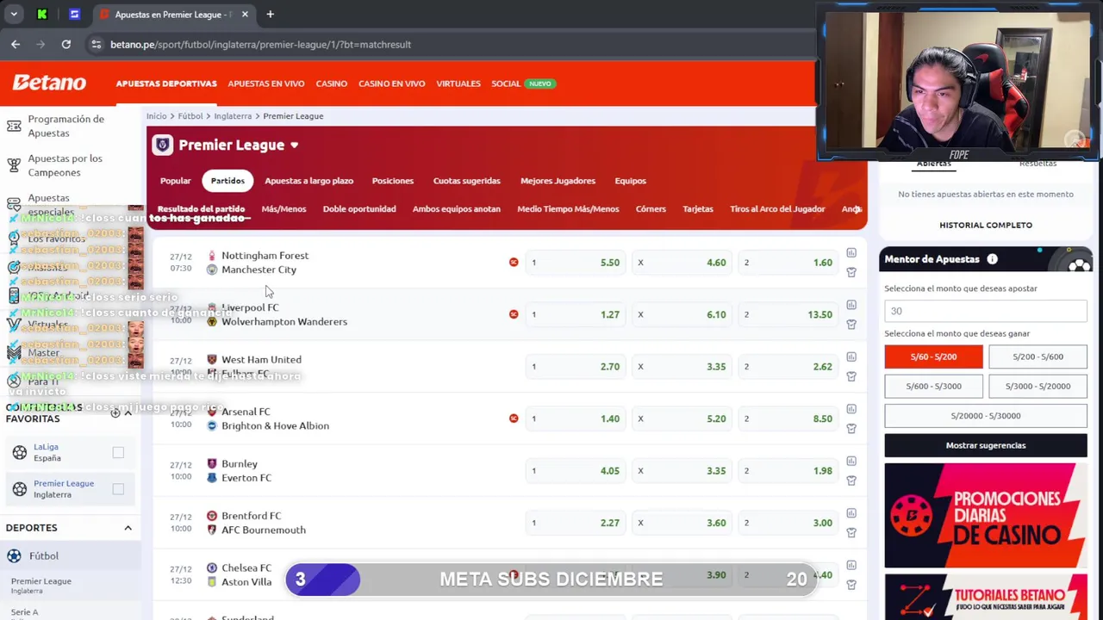Image resolution: width=1103 pixels, height=620 pixels.
Task: Open jersey icon for West Ham United match
Action: tap(851, 376)
